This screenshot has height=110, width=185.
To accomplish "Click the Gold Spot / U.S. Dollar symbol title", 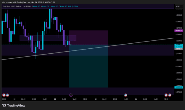I will click(17, 6).
